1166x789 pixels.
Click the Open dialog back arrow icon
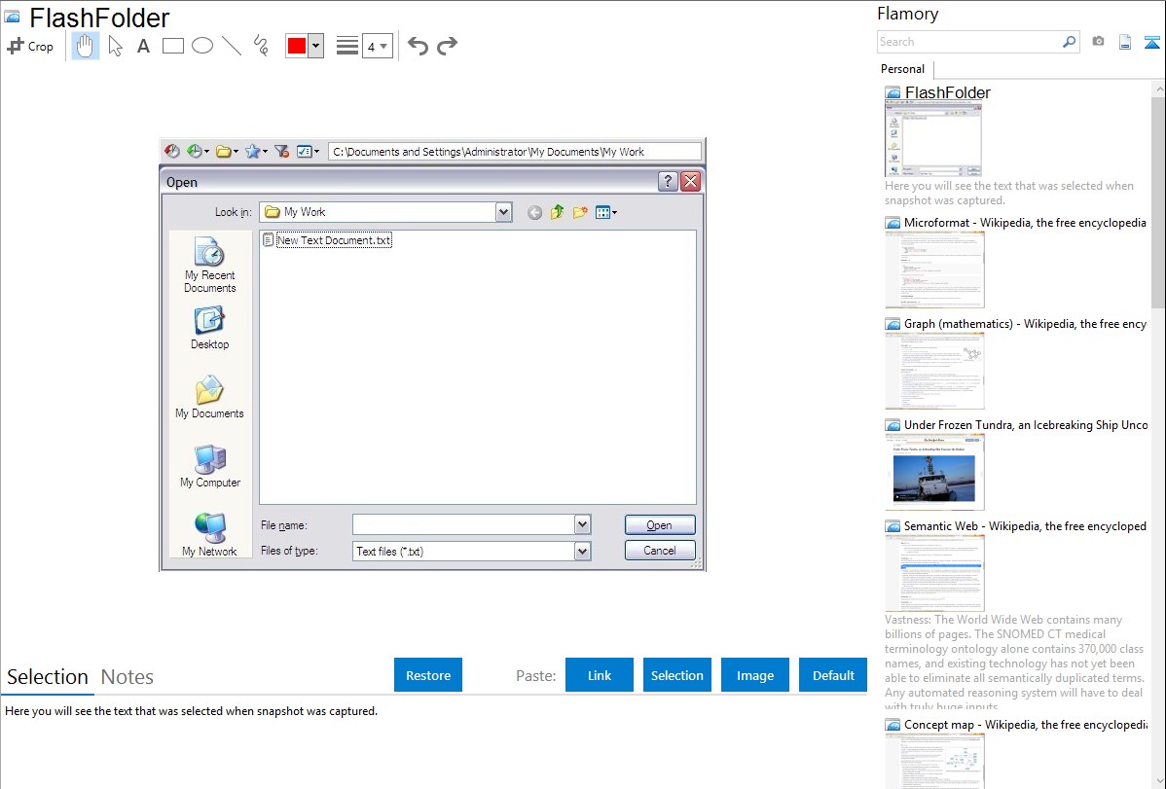(534, 213)
